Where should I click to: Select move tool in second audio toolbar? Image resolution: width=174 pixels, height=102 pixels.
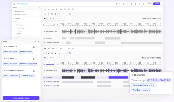coord(45,49)
